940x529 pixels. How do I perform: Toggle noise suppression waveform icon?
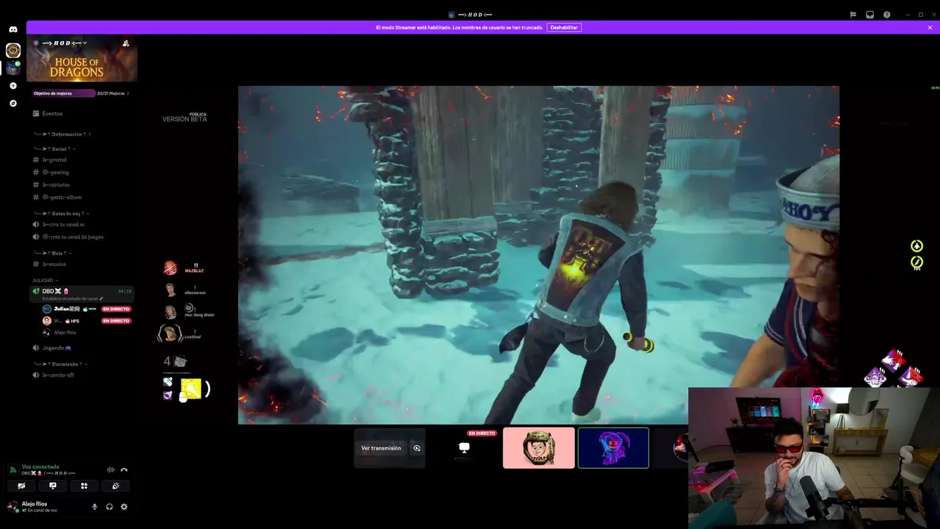pyautogui.click(x=111, y=470)
